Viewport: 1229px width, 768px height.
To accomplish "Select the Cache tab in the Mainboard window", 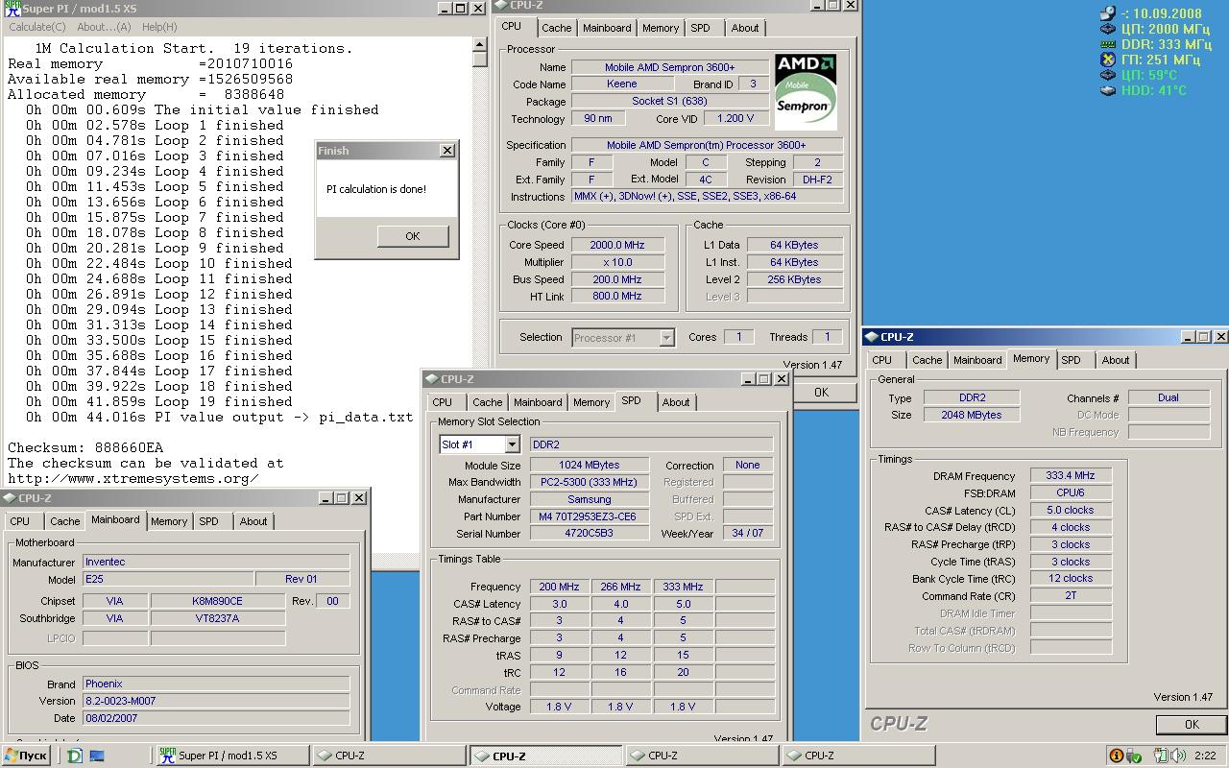I will click(64, 521).
